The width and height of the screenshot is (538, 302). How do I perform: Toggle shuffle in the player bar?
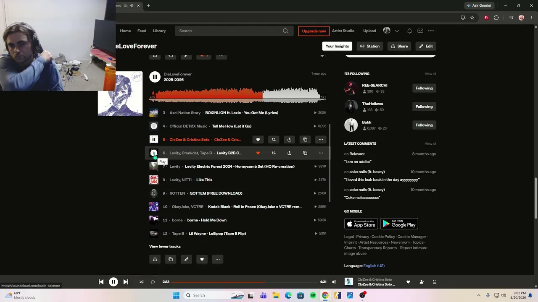tap(141, 282)
